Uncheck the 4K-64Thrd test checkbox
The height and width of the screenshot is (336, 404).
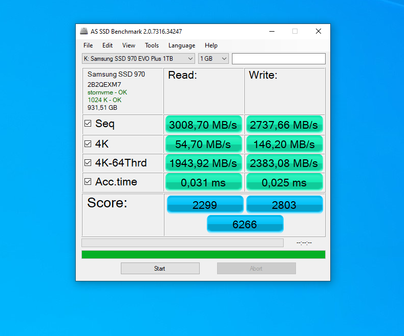point(88,162)
